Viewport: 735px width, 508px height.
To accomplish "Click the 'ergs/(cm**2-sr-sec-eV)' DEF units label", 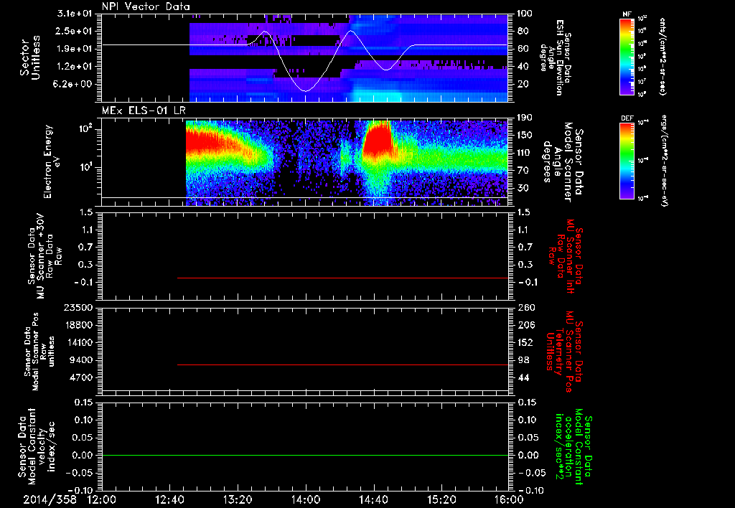I will (664, 161).
